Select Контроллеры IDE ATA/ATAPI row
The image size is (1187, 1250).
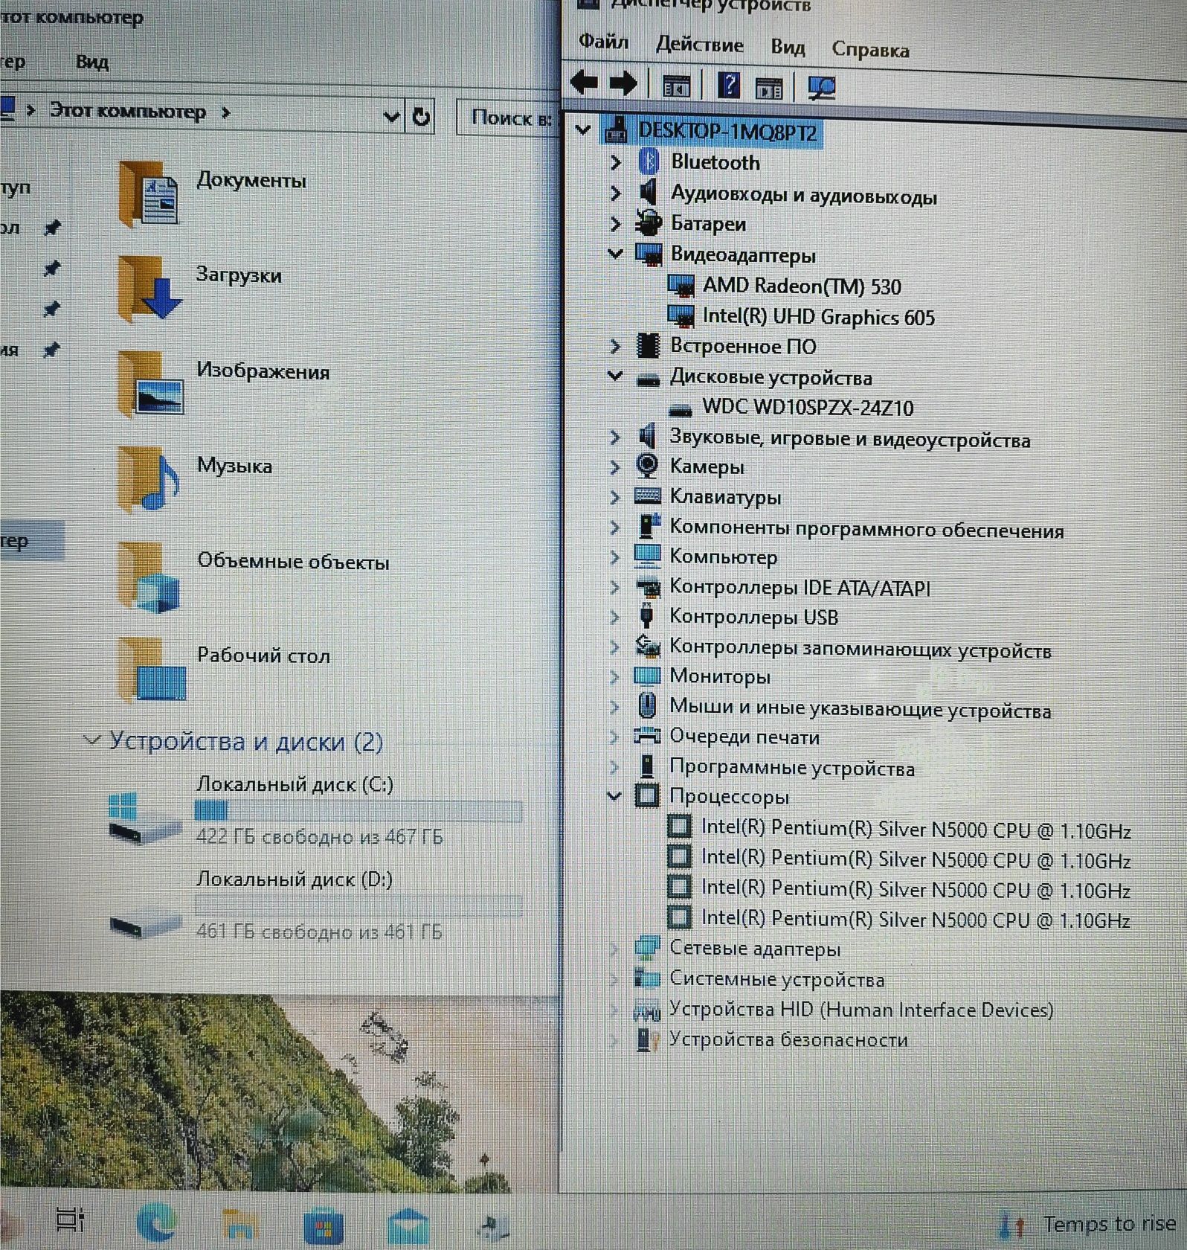tap(782, 587)
